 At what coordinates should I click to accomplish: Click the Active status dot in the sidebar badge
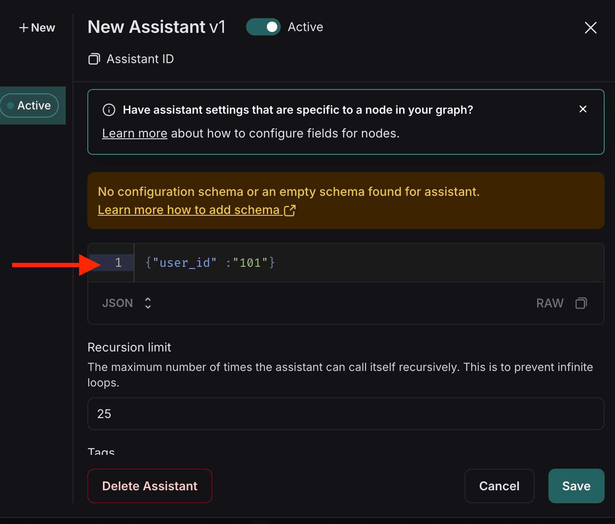10,105
